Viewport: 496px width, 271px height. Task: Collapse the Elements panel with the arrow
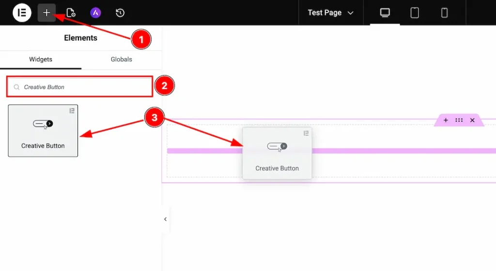(165, 219)
